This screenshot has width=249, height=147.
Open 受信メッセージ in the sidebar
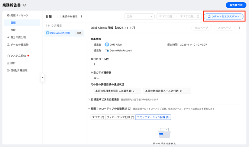19,15
